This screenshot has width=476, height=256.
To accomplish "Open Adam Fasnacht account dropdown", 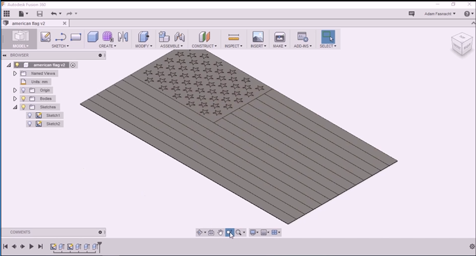I will click(x=440, y=14).
